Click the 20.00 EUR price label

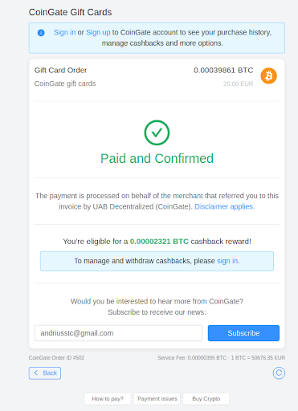238,83
